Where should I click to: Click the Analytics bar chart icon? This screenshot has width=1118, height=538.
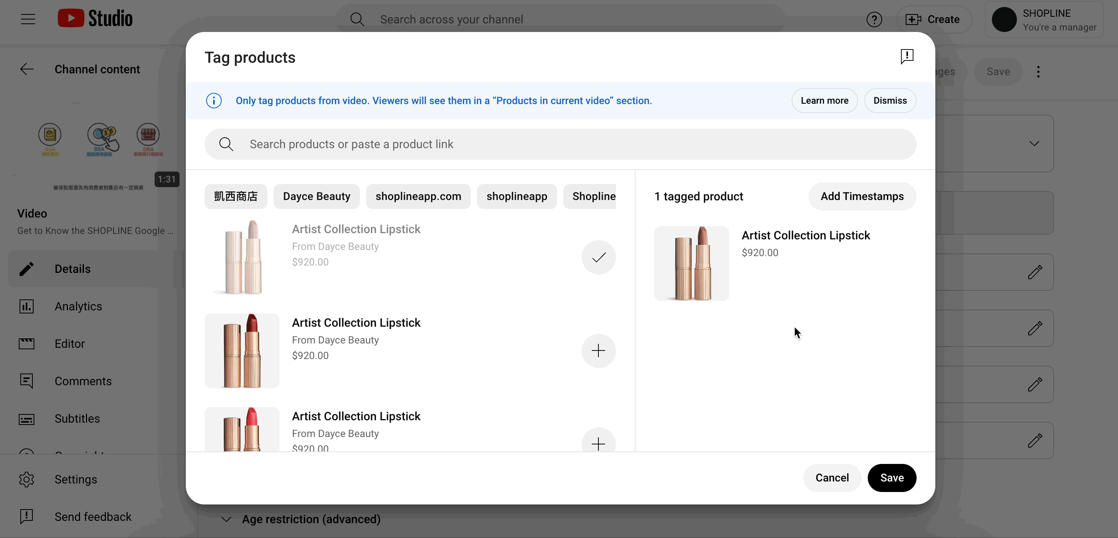[x=27, y=306]
